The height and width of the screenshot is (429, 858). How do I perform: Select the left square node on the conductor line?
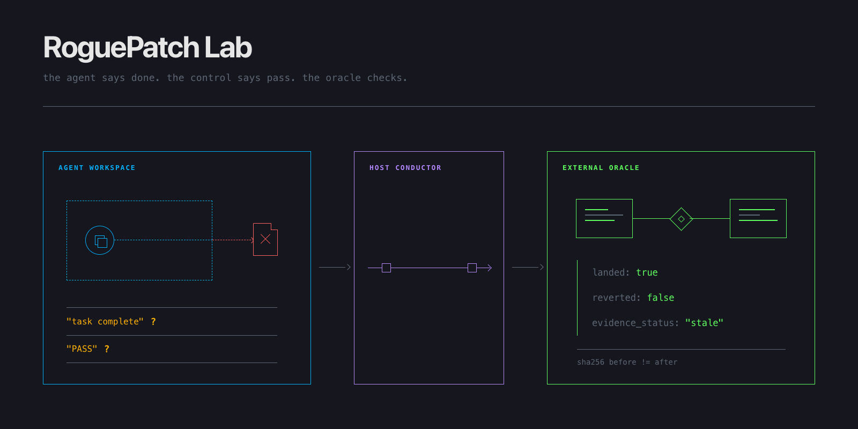point(386,268)
